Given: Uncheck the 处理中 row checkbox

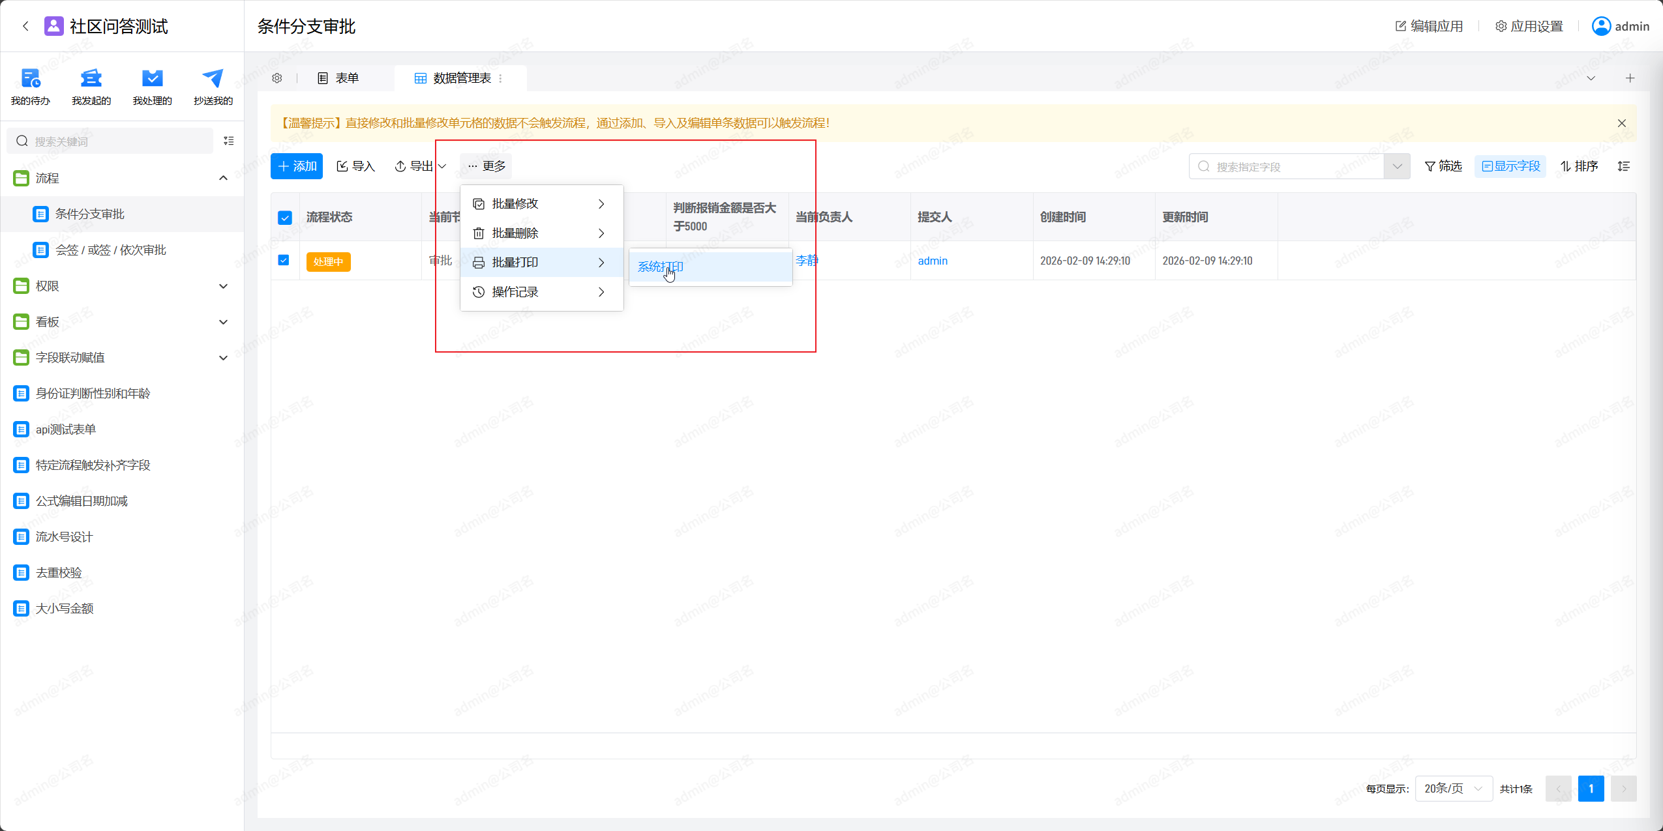Looking at the screenshot, I should pos(284,260).
